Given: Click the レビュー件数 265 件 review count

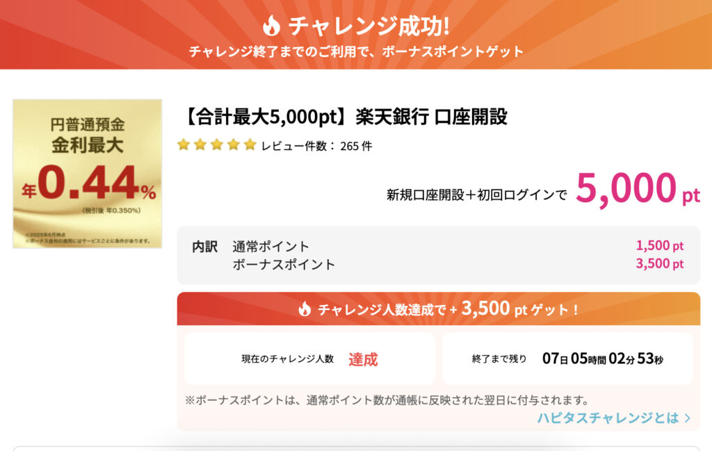Looking at the screenshot, I should [316, 146].
